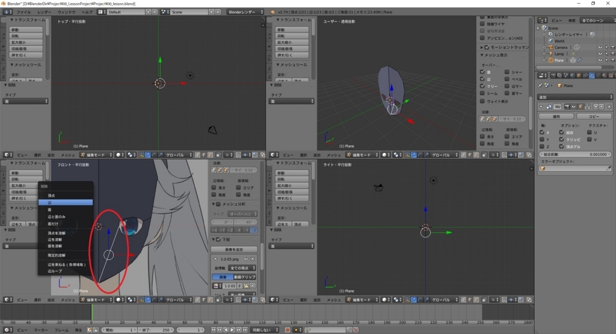Enable the メッシュ分析 checkbox

(x=219, y=205)
